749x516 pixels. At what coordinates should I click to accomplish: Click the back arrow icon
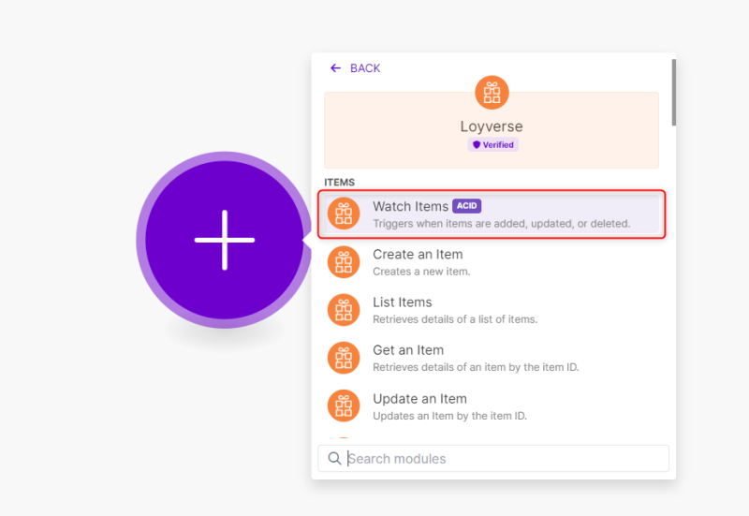(x=335, y=68)
